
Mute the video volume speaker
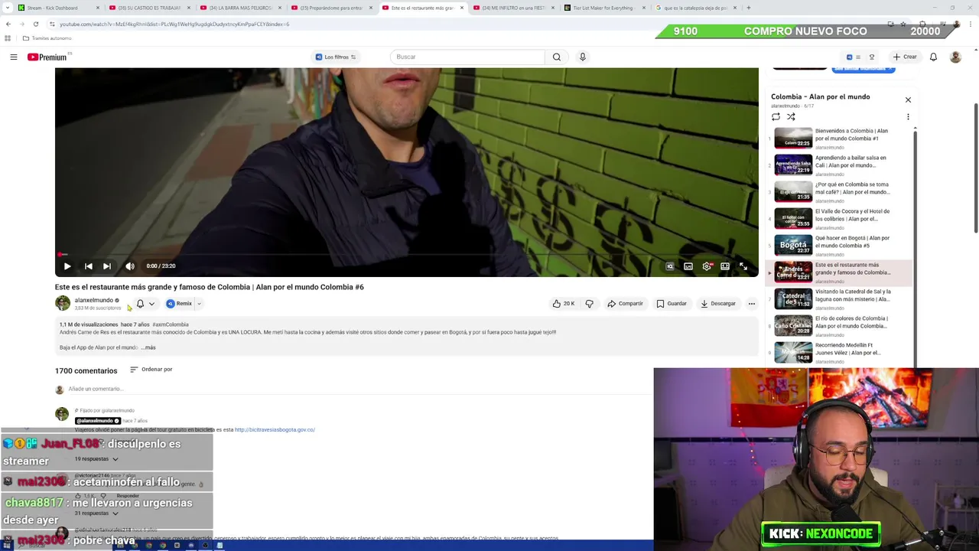pos(130,266)
